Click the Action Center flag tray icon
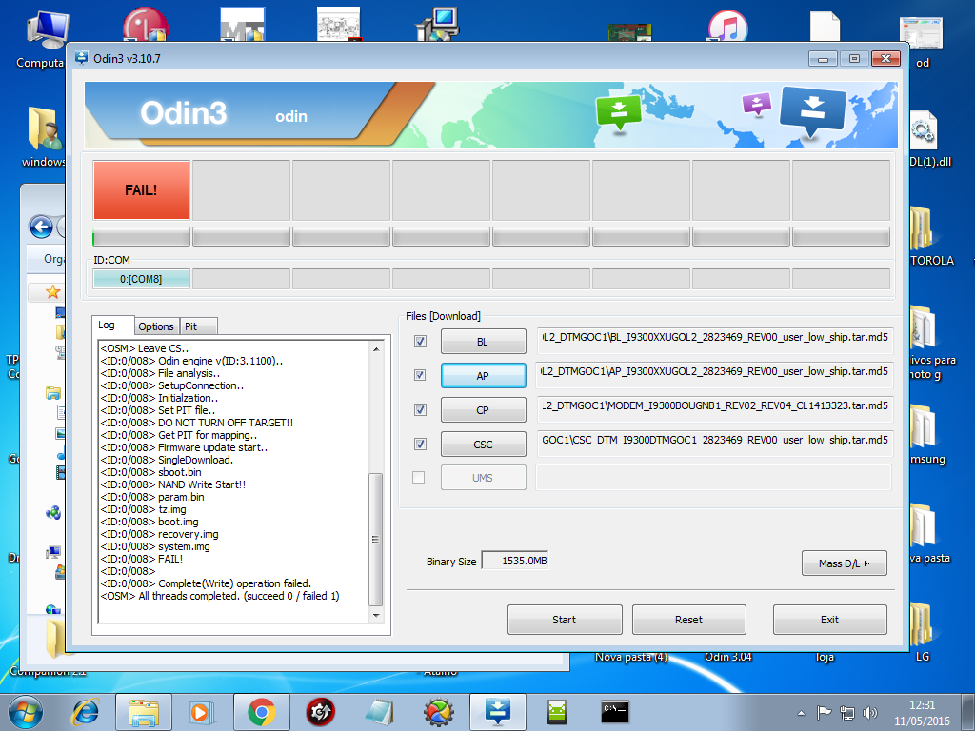The image size is (975, 731). [824, 713]
